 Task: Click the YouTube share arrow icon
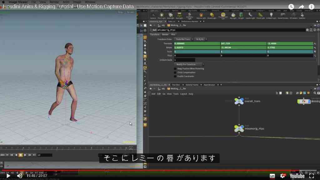pyautogui.click(x=301, y=7)
